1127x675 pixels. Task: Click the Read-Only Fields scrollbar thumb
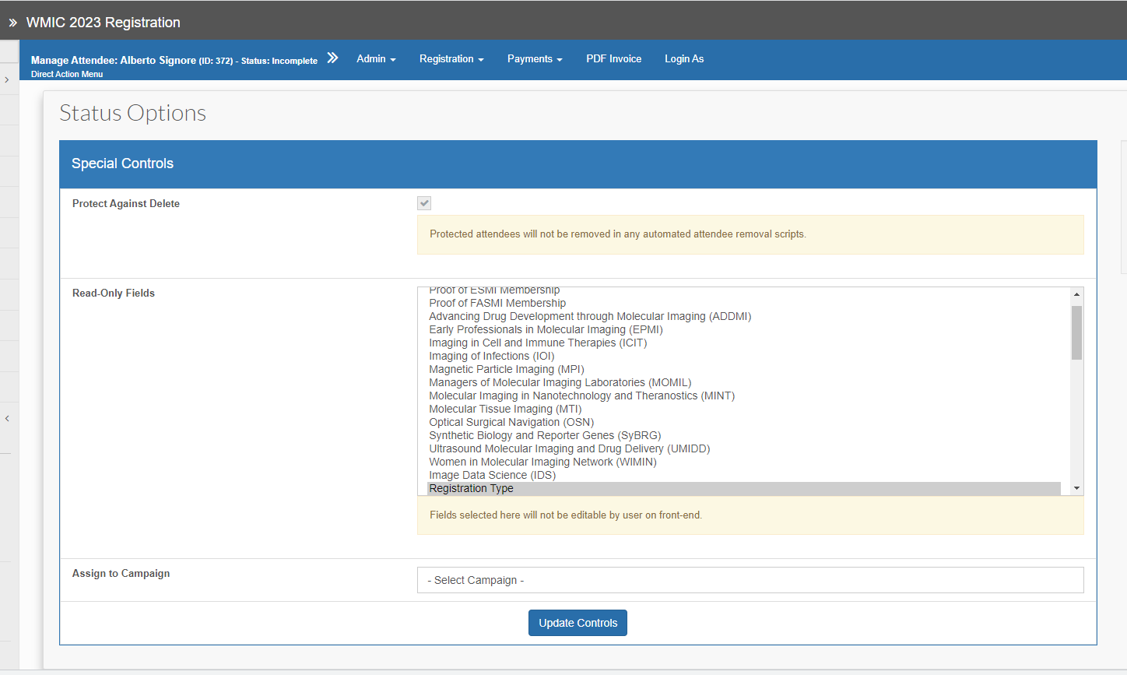click(1076, 332)
